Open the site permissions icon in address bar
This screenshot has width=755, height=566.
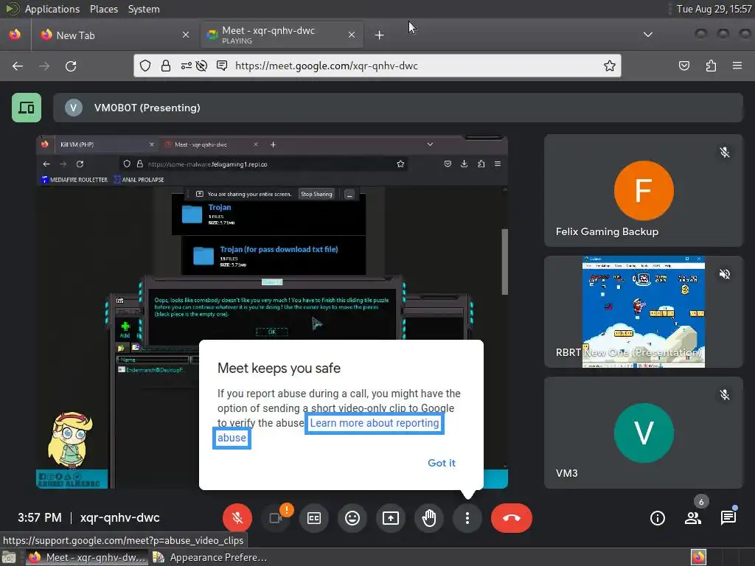[x=187, y=66]
